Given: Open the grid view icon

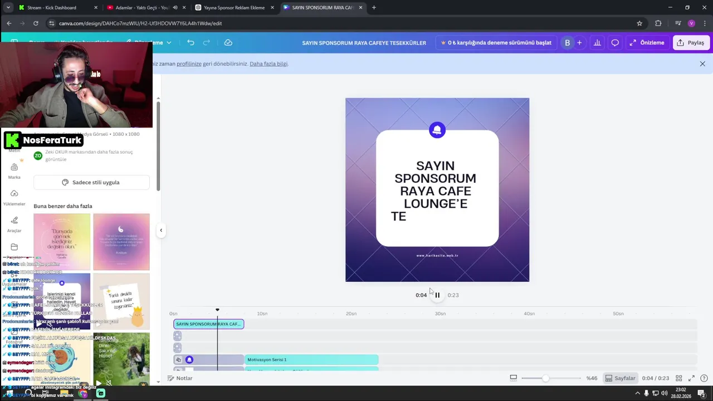Looking at the screenshot, I should (x=678, y=378).
